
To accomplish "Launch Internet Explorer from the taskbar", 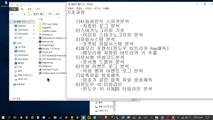I will (27, 117).
